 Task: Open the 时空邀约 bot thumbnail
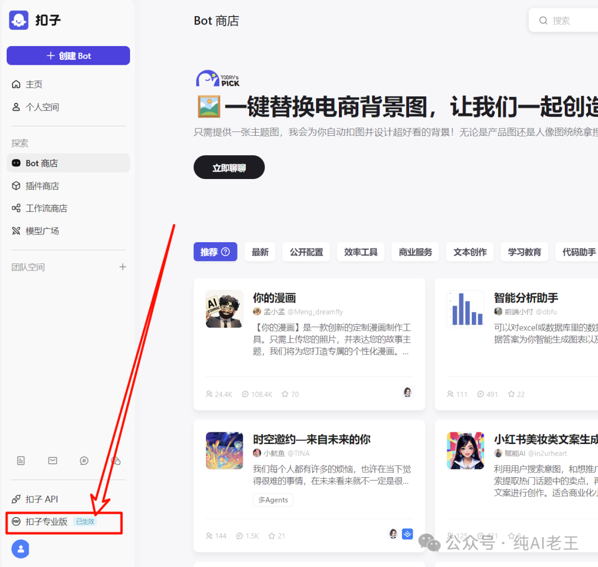point(224,451)
